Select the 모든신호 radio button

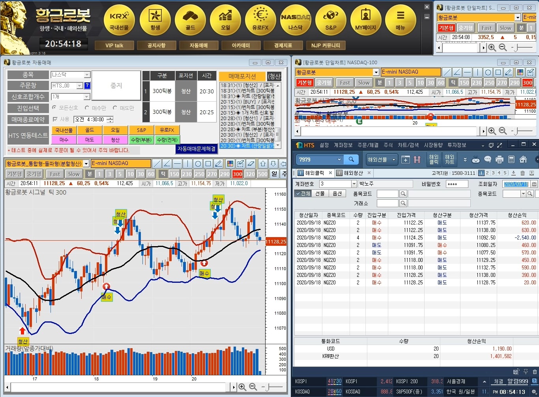pos(54,108)
